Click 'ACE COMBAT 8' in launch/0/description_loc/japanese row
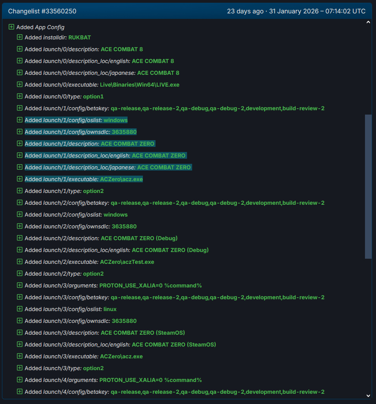The height and width of the screenshot is (404, 376). click(x=158, y=73)
